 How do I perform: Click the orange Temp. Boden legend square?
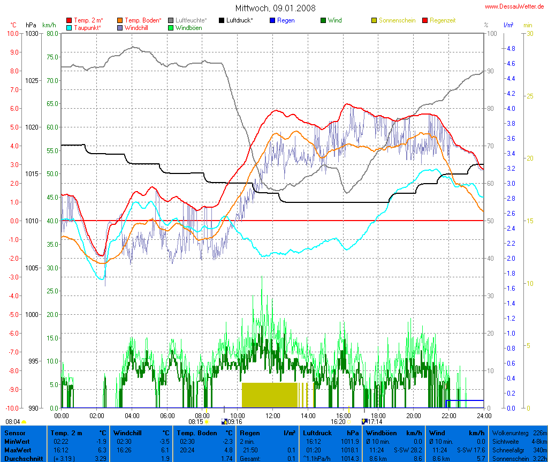tap(120, 20)
